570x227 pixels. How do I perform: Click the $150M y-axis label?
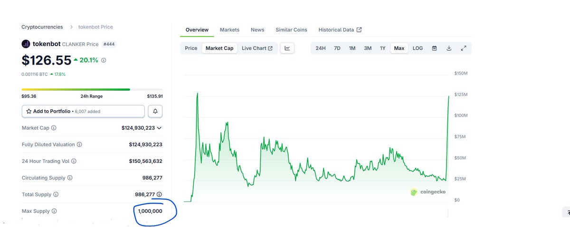[x=461, y=73]
